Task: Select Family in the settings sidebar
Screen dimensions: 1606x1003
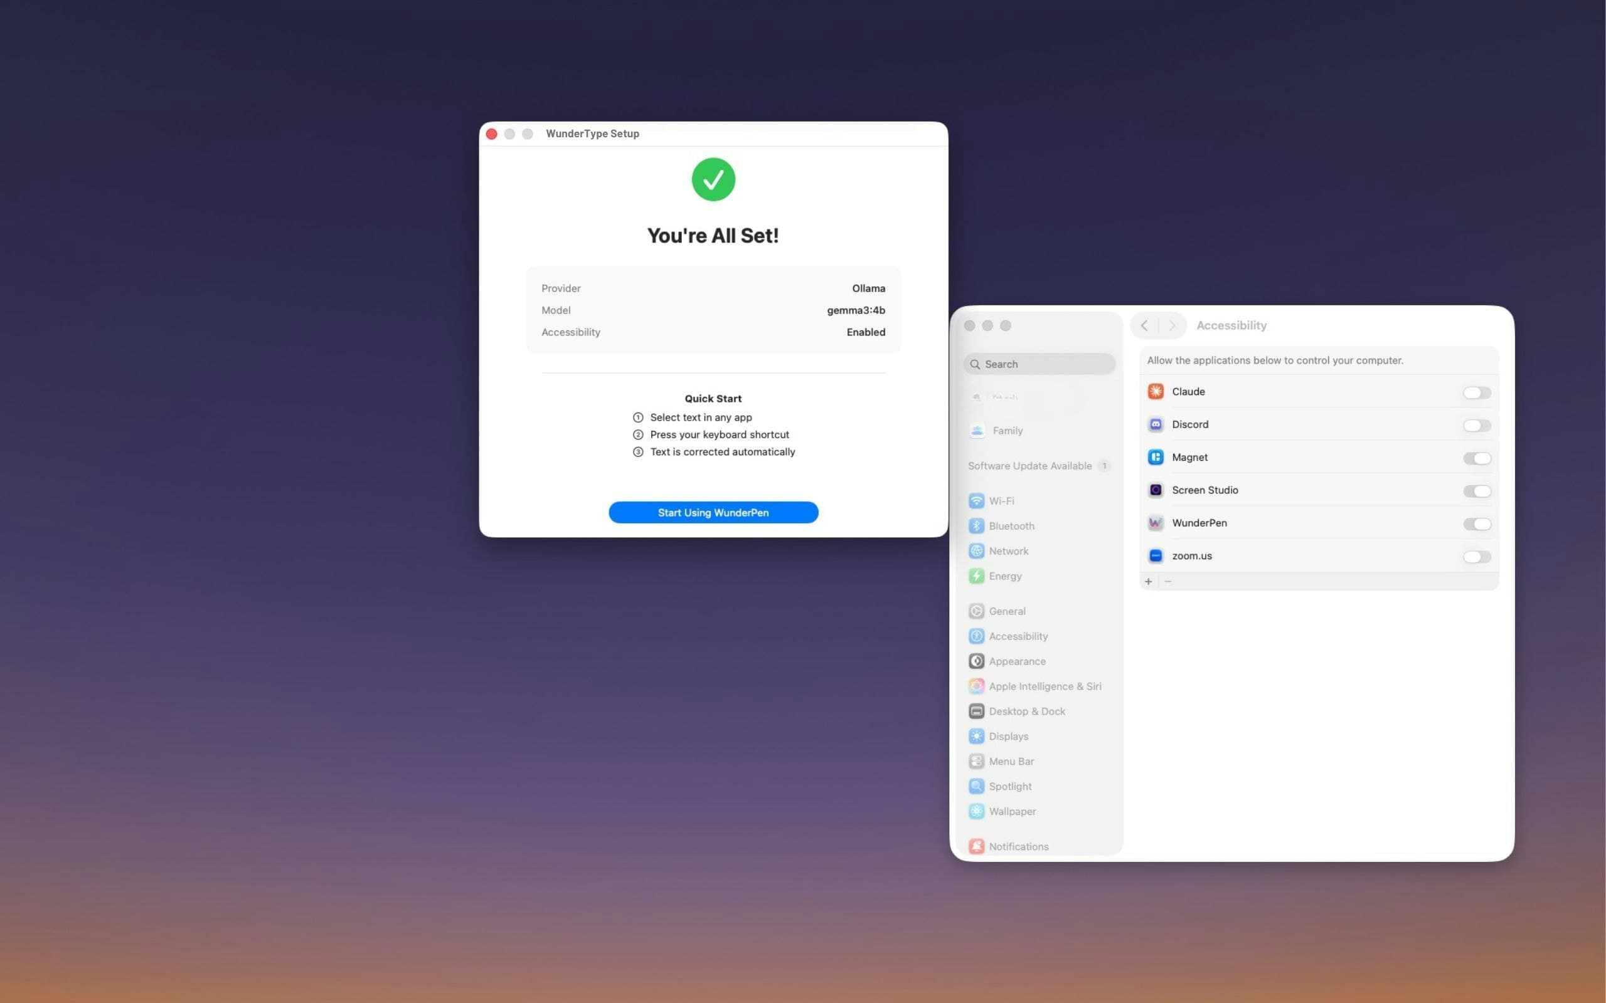Action: click(x=1008, y=431)
